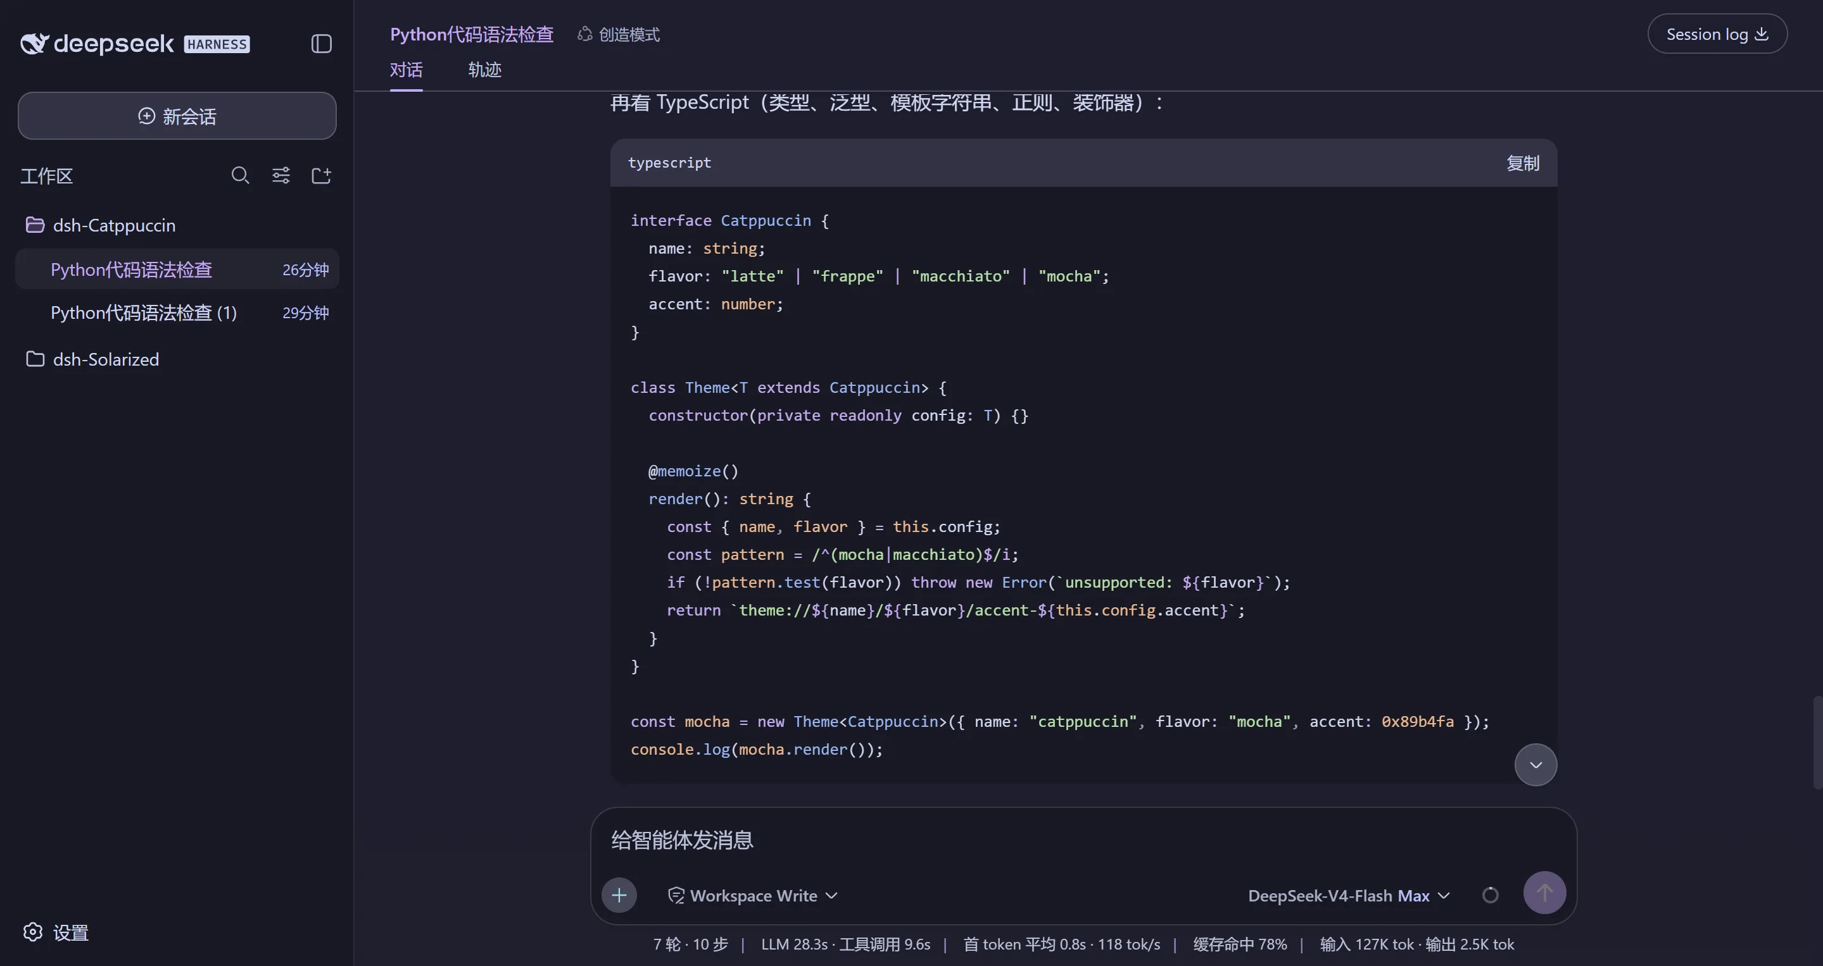
Task: Click the 工作区 heading
Action: 47,175
